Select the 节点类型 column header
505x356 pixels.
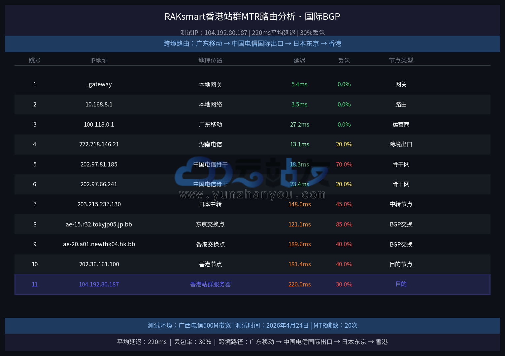tap(401, 60)
